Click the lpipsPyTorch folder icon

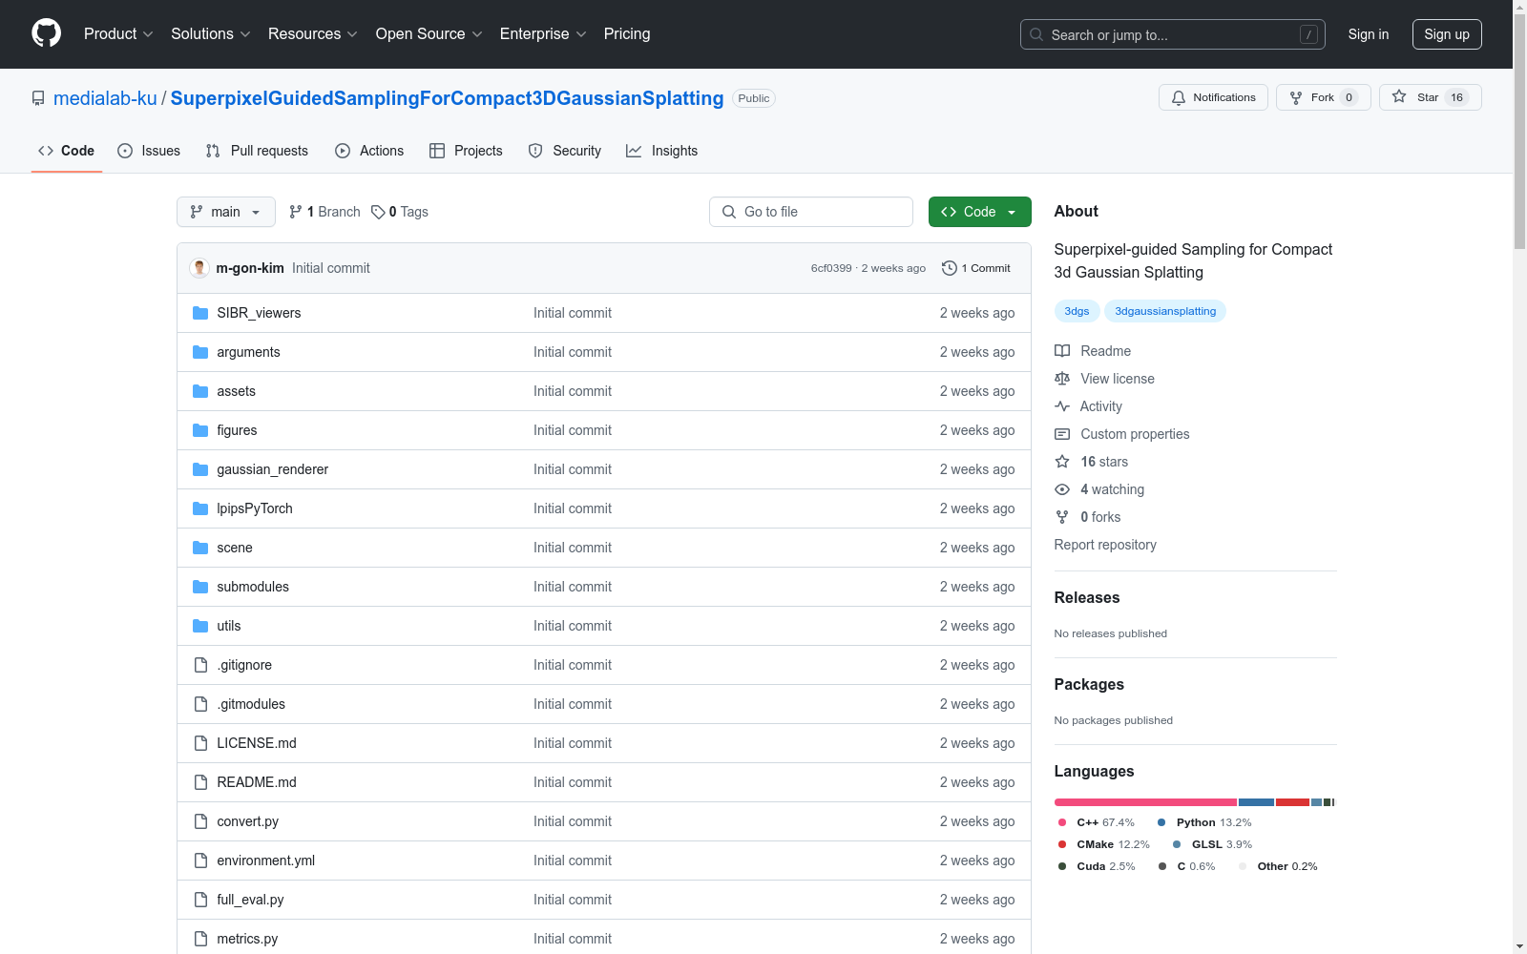(200, 508)
